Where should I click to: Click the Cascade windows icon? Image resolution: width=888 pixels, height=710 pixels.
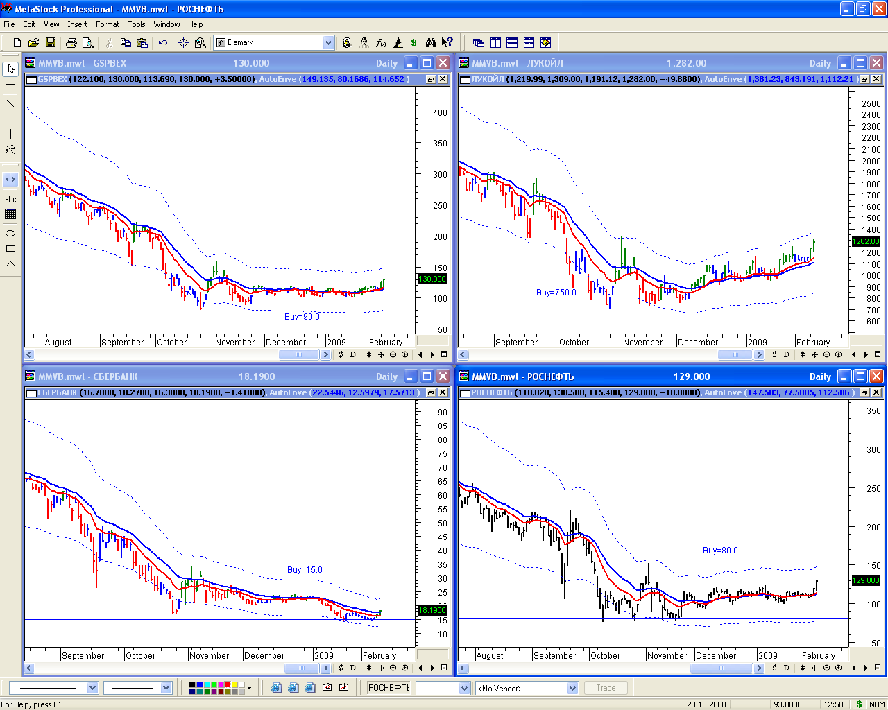(x=478, y=42)
